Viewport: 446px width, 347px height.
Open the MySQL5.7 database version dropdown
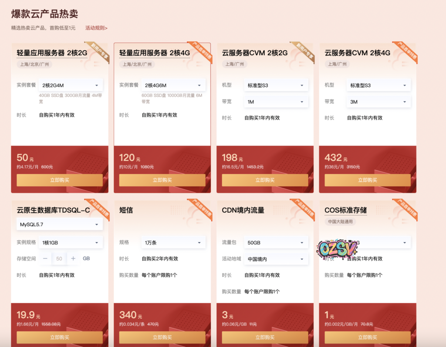[60, 224]
